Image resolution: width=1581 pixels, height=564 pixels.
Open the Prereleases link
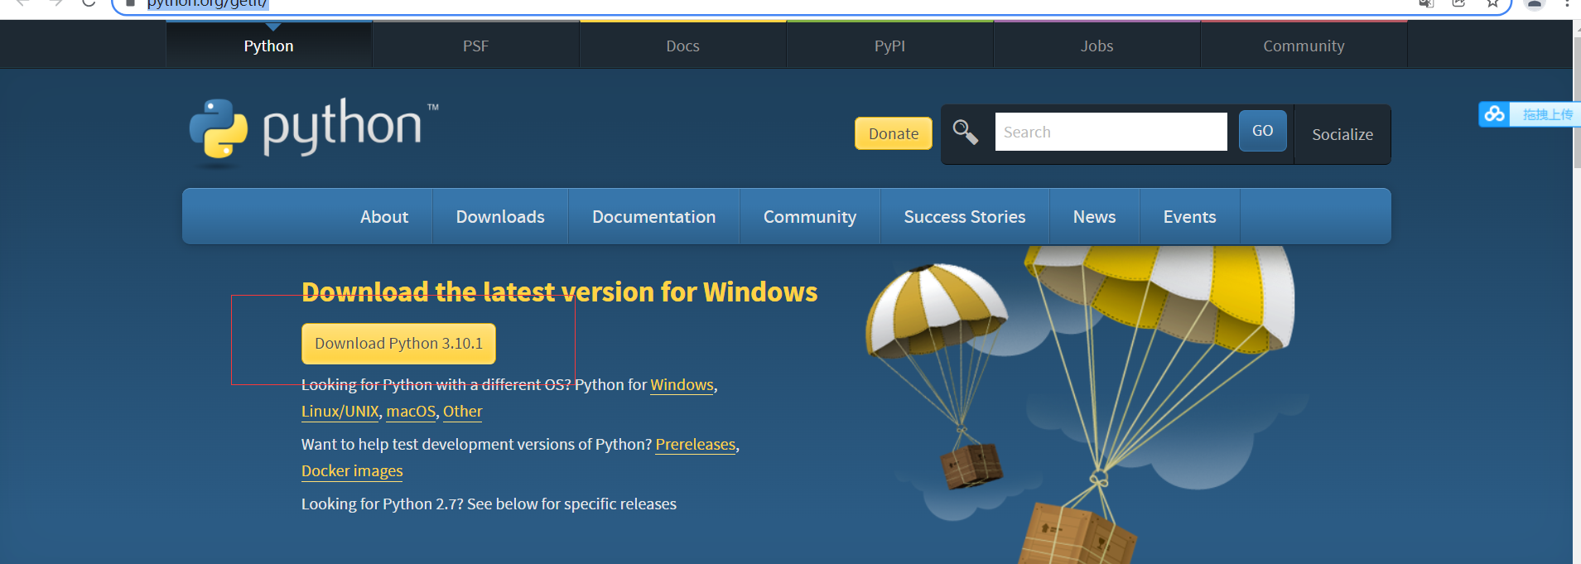pos(696,445)
